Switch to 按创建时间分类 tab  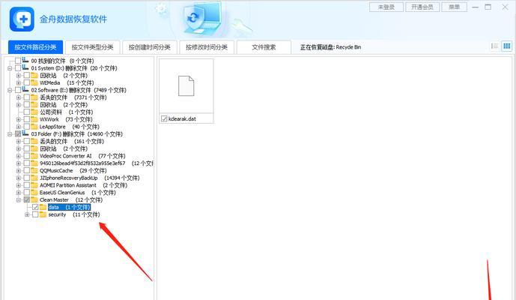(150, 47)
